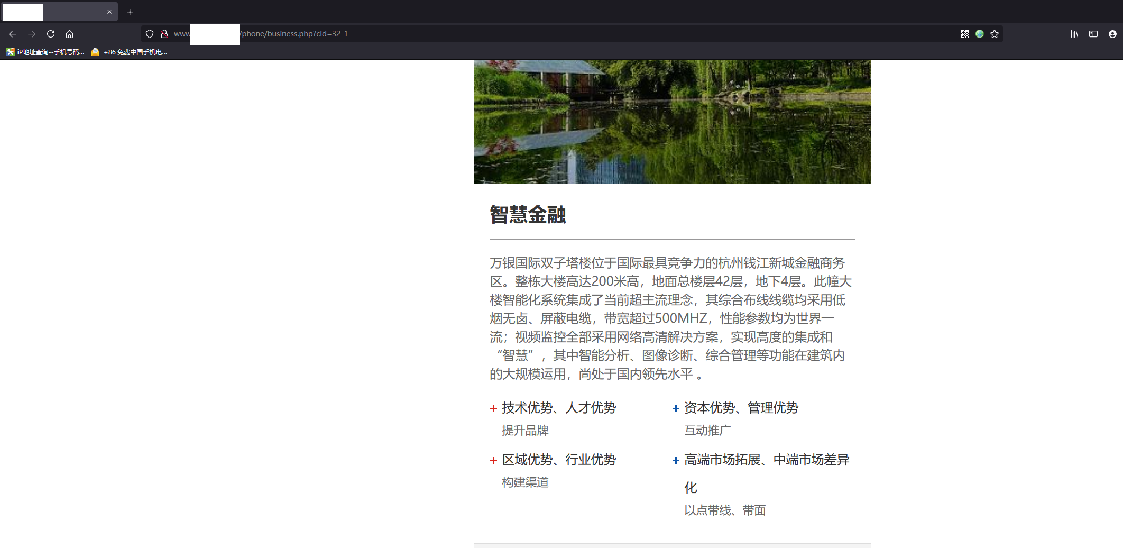Open the shield tracking protection panel
Image resolution: width=1123 pixels, height=548 pixels.
coord(150,34)
